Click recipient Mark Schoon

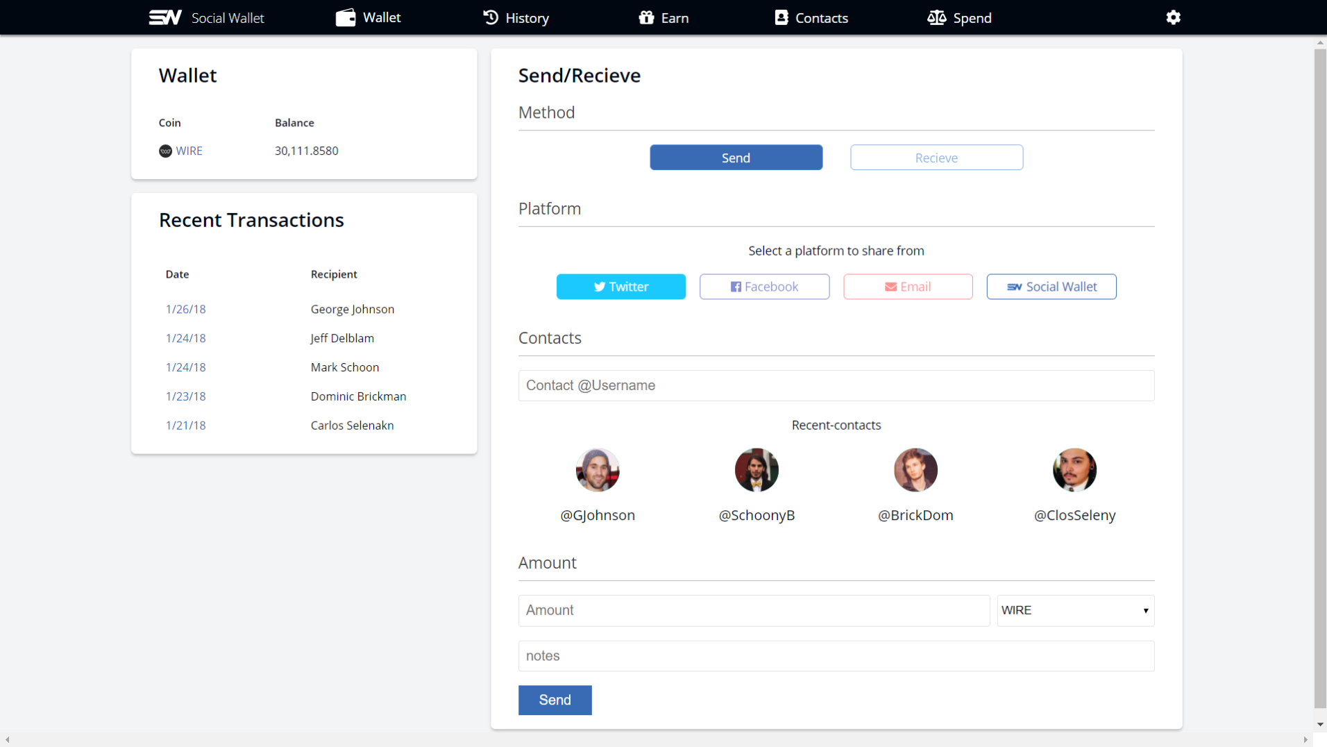(x=344, y=367)
